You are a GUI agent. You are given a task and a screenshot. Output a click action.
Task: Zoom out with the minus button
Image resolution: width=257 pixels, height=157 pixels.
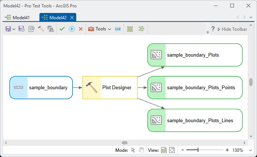183,150
